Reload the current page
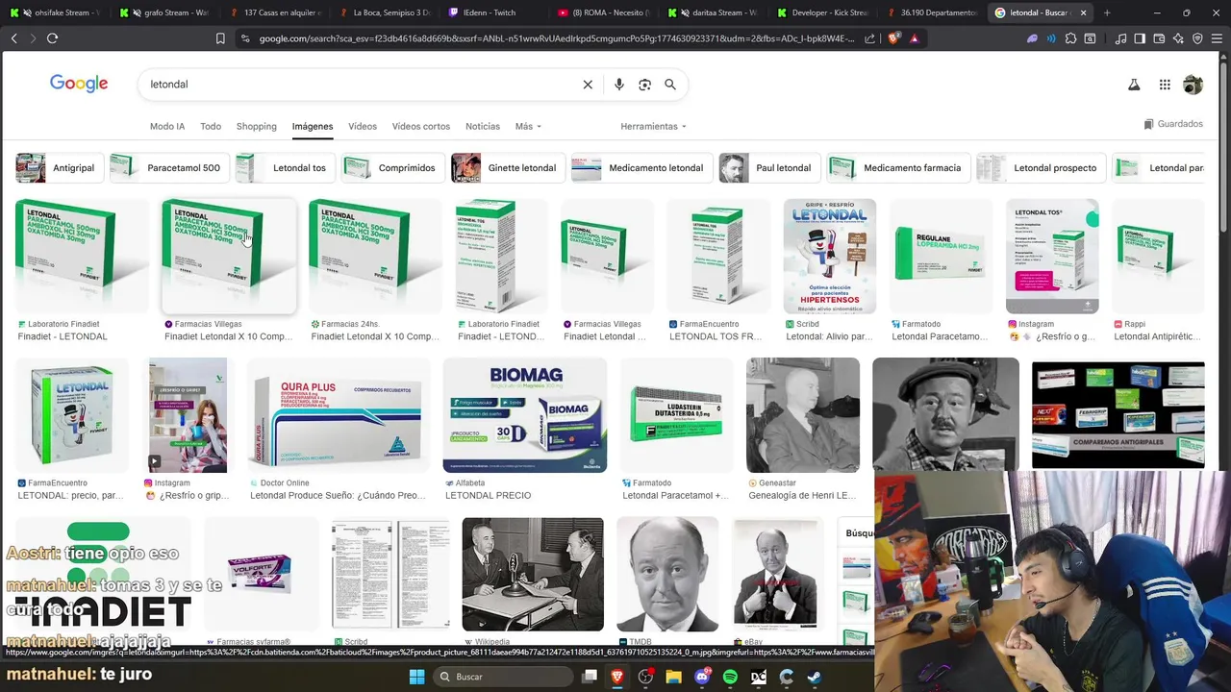 pos(52,38)
